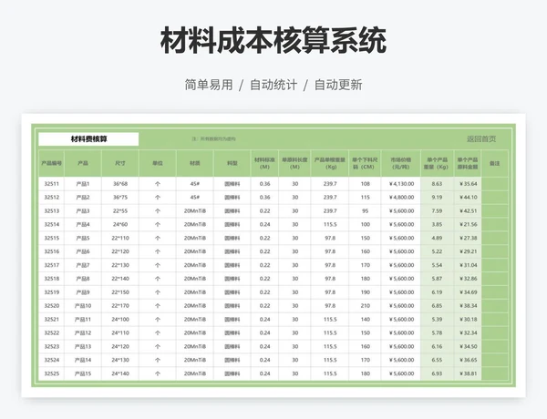Click the 产品编号 column header
Viewport: 547px width, 419px height.
[x=52, y=163]
